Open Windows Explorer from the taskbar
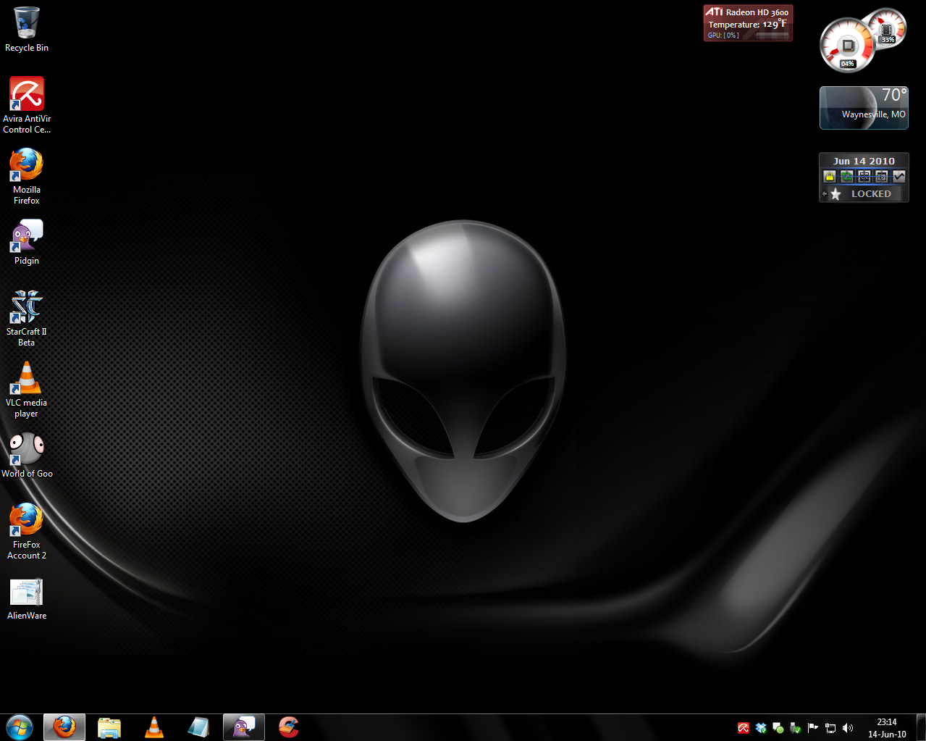The height and width of the screenshot is (741, 926). 109,727
